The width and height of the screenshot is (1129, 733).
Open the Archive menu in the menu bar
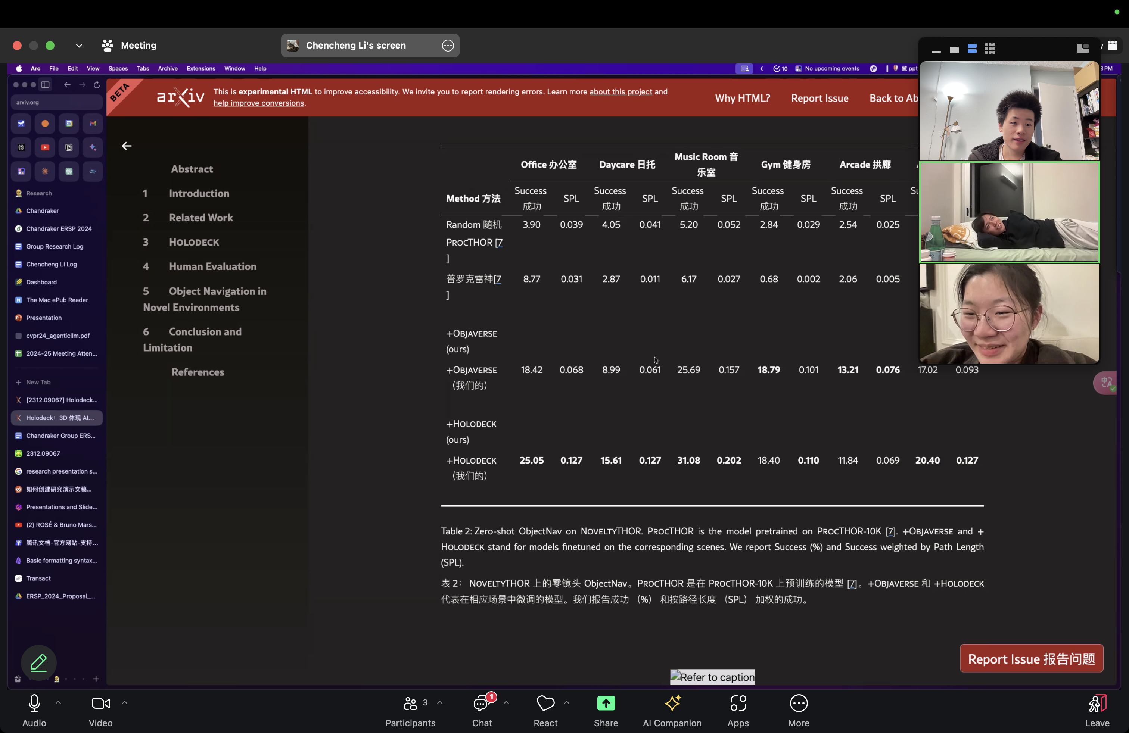[x=168, y=68]
